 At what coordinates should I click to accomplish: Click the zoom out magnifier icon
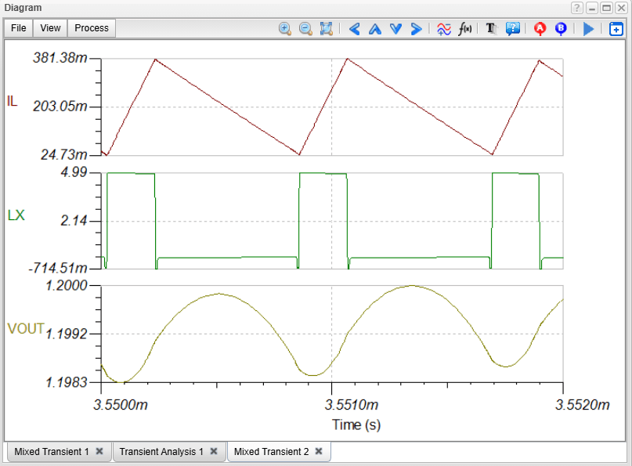pos(305,29)
